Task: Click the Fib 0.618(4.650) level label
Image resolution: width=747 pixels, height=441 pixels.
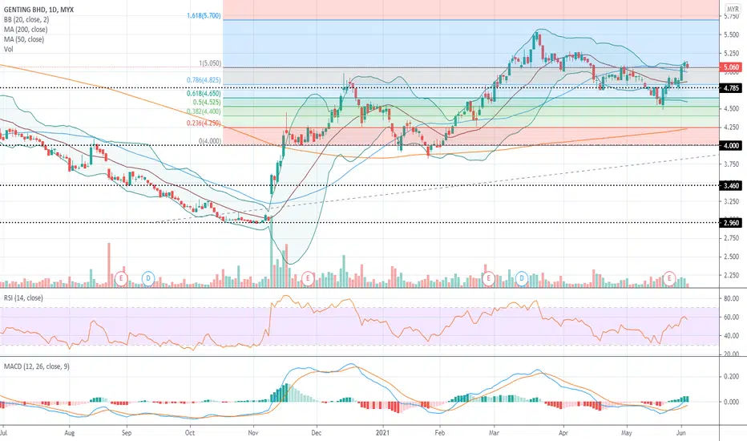Action: pyautogui.click(x=204, y=94)
